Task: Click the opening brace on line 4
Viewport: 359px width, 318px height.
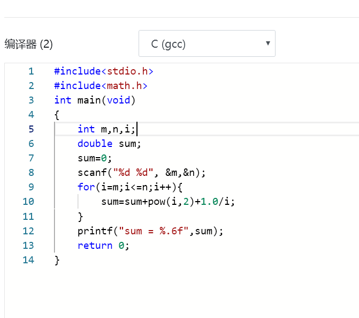Action: pyautogui.click(x=57, y=115)
